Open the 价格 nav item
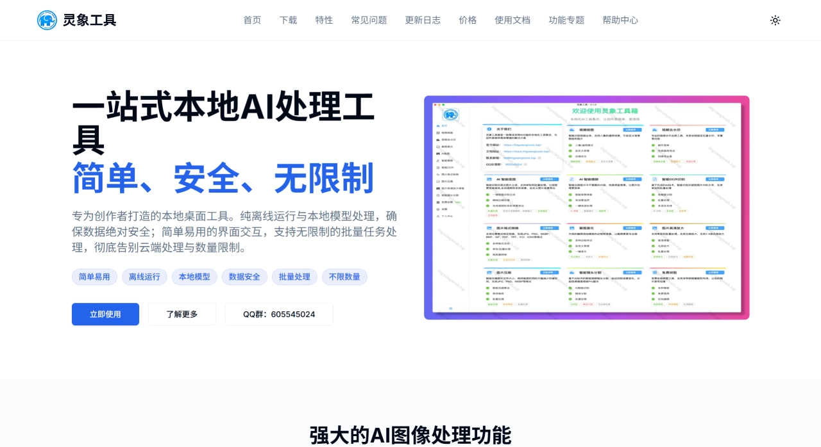 pyautogui.click(x=468, y=20)
